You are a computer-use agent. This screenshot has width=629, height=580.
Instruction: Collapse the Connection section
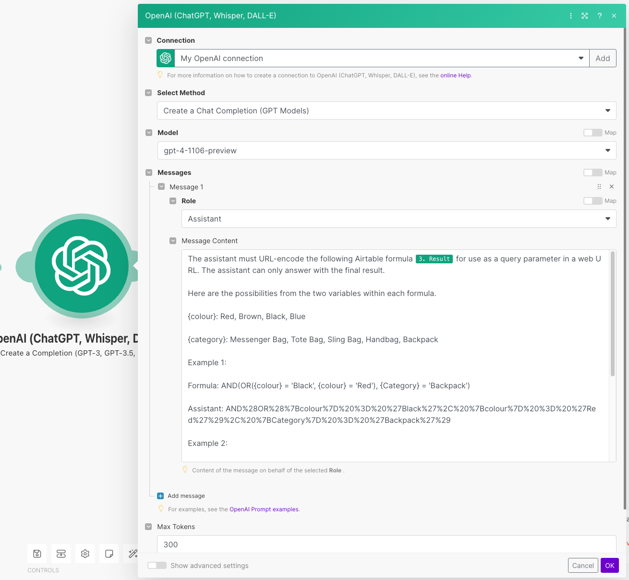pos(148,40)
